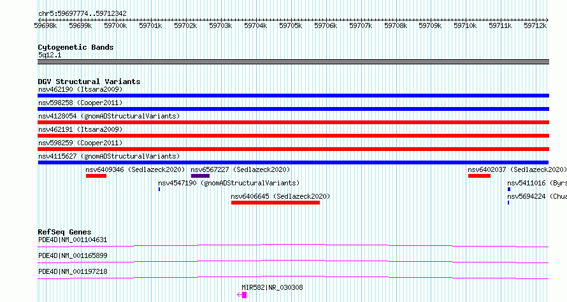
Task: Click the nsv5694224 label text
Action: coord(537,196)
